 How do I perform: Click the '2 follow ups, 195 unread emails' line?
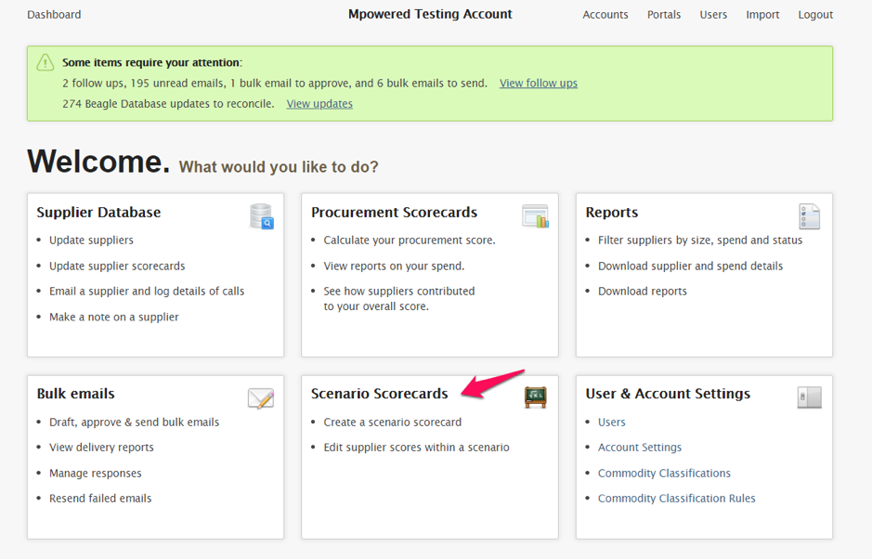[275, 84]
